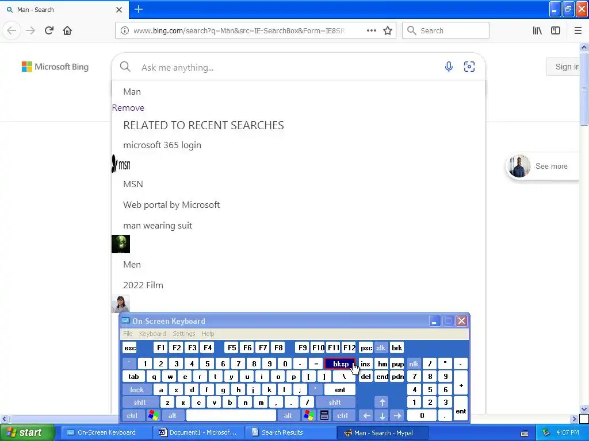Switch to Search Results taskbar item
This screenshot has height=441, width=589.
(291, 432)
